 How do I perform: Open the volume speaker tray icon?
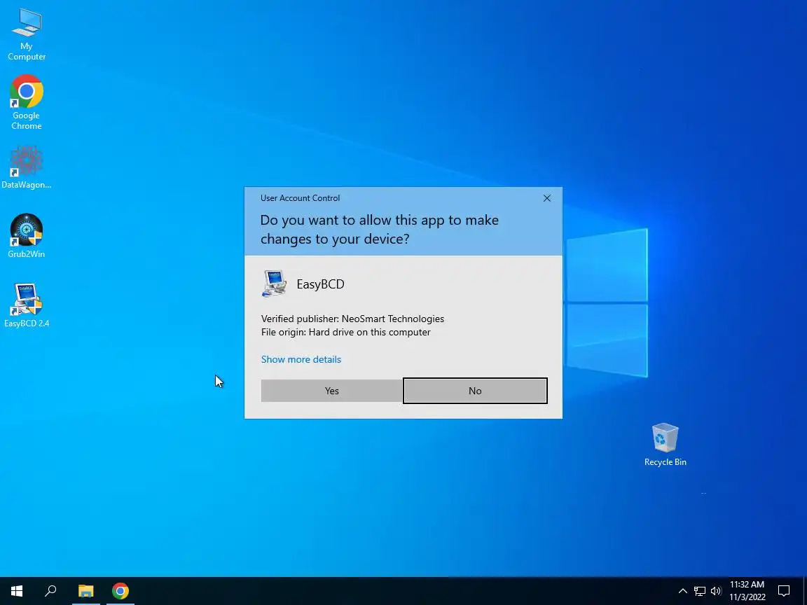click(x=716, y=590)
